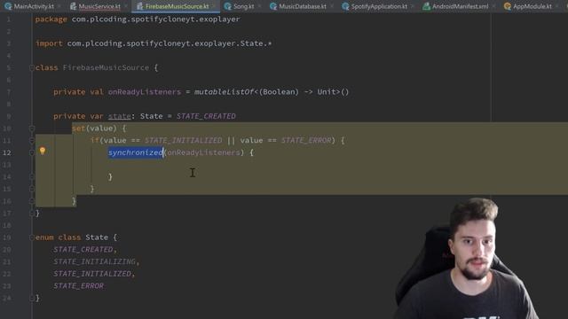The image size is (568, 319).
Task: Close the FirebaseMusicSource.kt tab
Action: pos(214,6)
